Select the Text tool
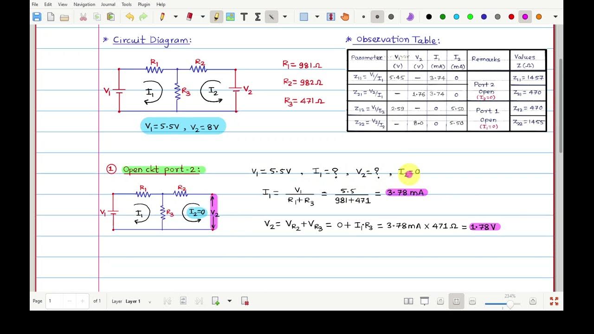The width and height of the screenshot is (594, 334). (x=244, y=17)
